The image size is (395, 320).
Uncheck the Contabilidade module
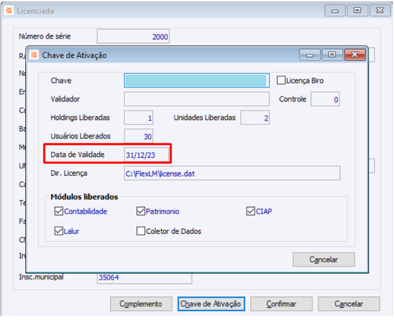(59, 211)
